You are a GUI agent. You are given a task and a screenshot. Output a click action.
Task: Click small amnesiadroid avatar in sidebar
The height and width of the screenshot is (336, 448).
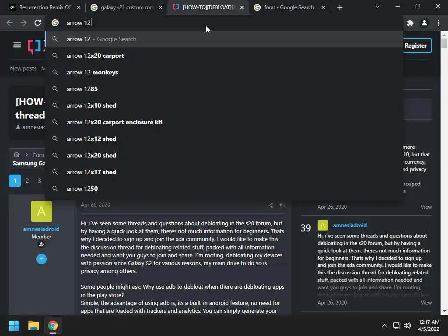(323, 225)
